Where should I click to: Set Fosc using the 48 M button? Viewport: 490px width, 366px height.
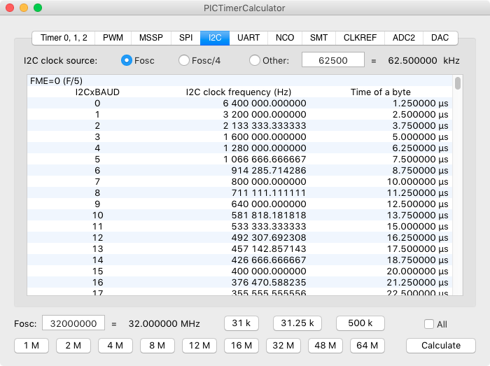(x=325, y=346)
